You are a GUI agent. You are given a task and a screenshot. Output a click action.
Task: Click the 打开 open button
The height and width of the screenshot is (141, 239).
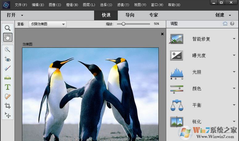[11, 15]
